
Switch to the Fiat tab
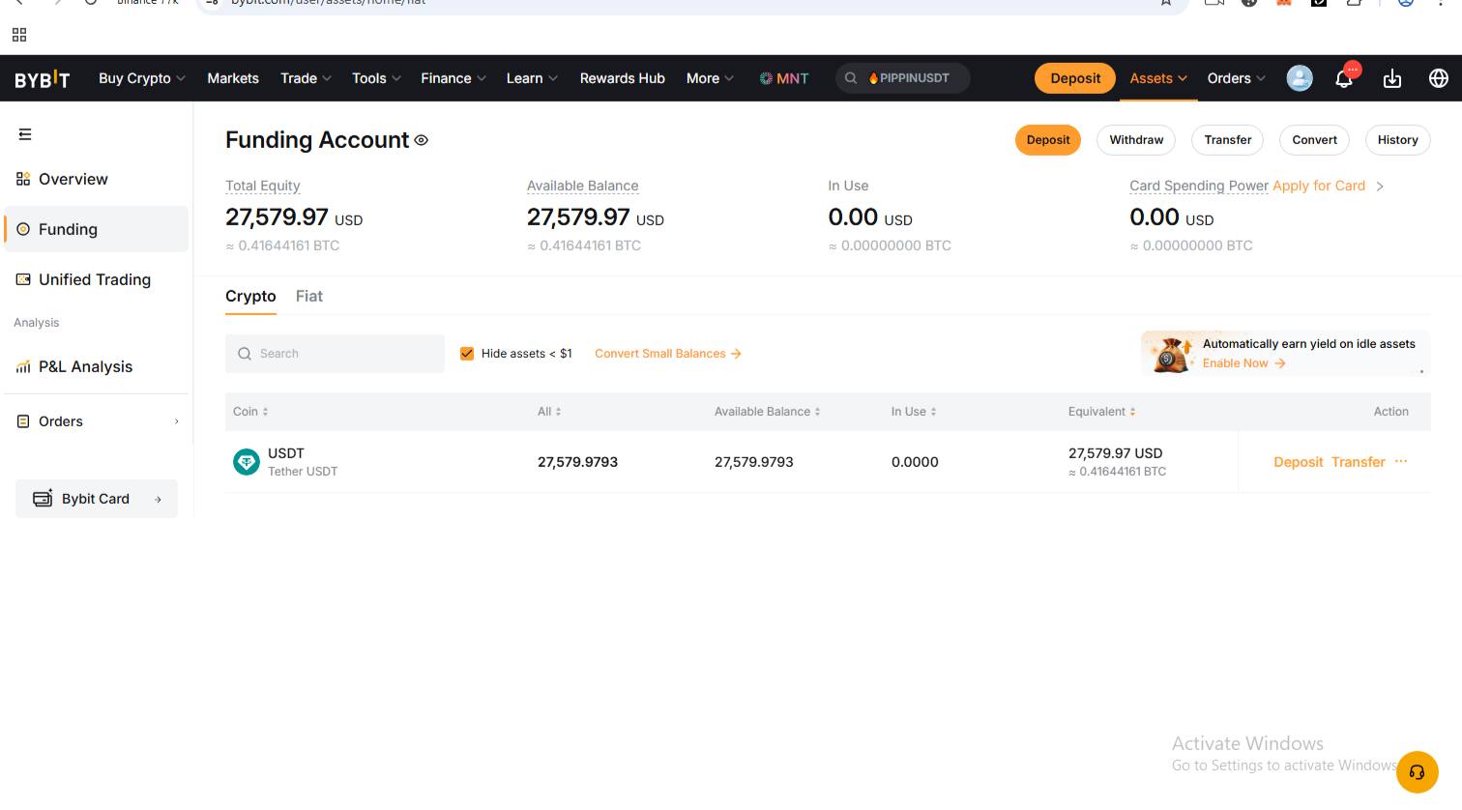(309, 297)
